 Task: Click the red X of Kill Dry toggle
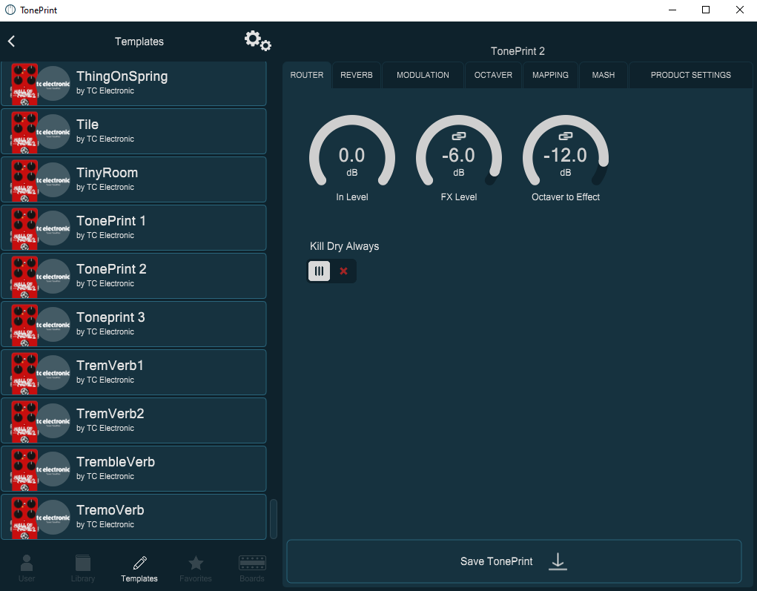[344, 271]
